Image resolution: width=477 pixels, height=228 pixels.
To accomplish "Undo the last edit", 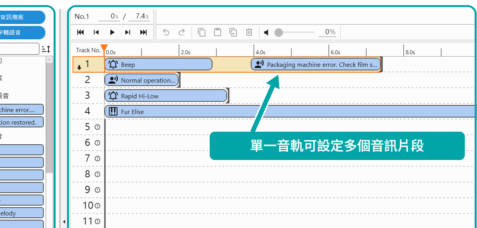I will click(x=166, y=32).
